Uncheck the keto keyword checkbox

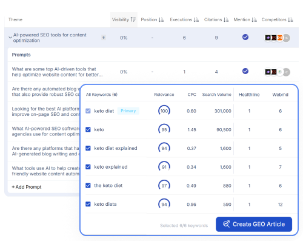(x=88, y=129)
